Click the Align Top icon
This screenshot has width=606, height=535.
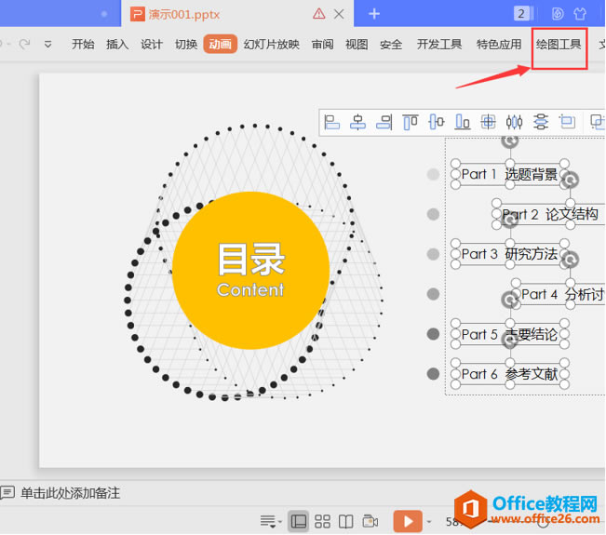(x=411, y=122)
